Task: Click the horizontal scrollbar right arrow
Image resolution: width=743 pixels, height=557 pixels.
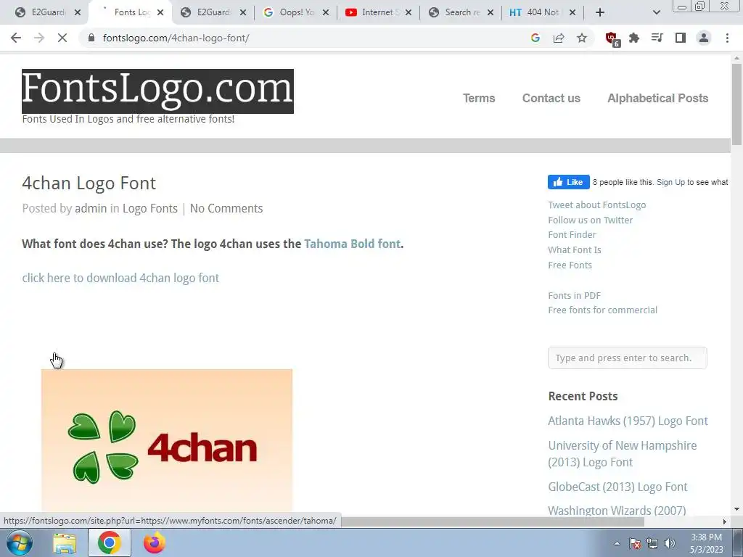Action: click(x=725, y=521)
